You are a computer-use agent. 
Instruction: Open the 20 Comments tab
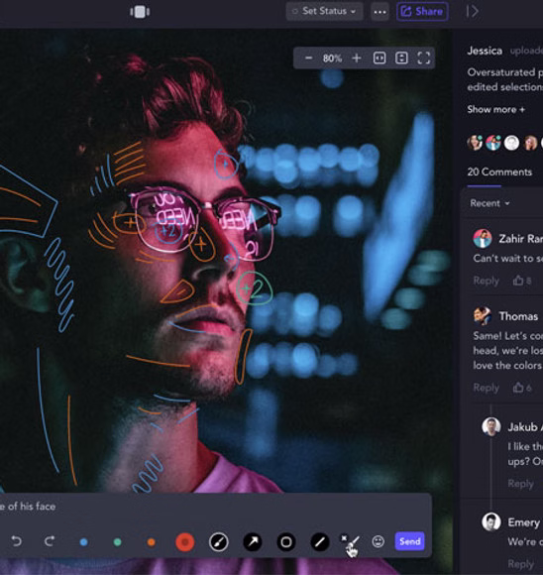click(x=499, y=172)
